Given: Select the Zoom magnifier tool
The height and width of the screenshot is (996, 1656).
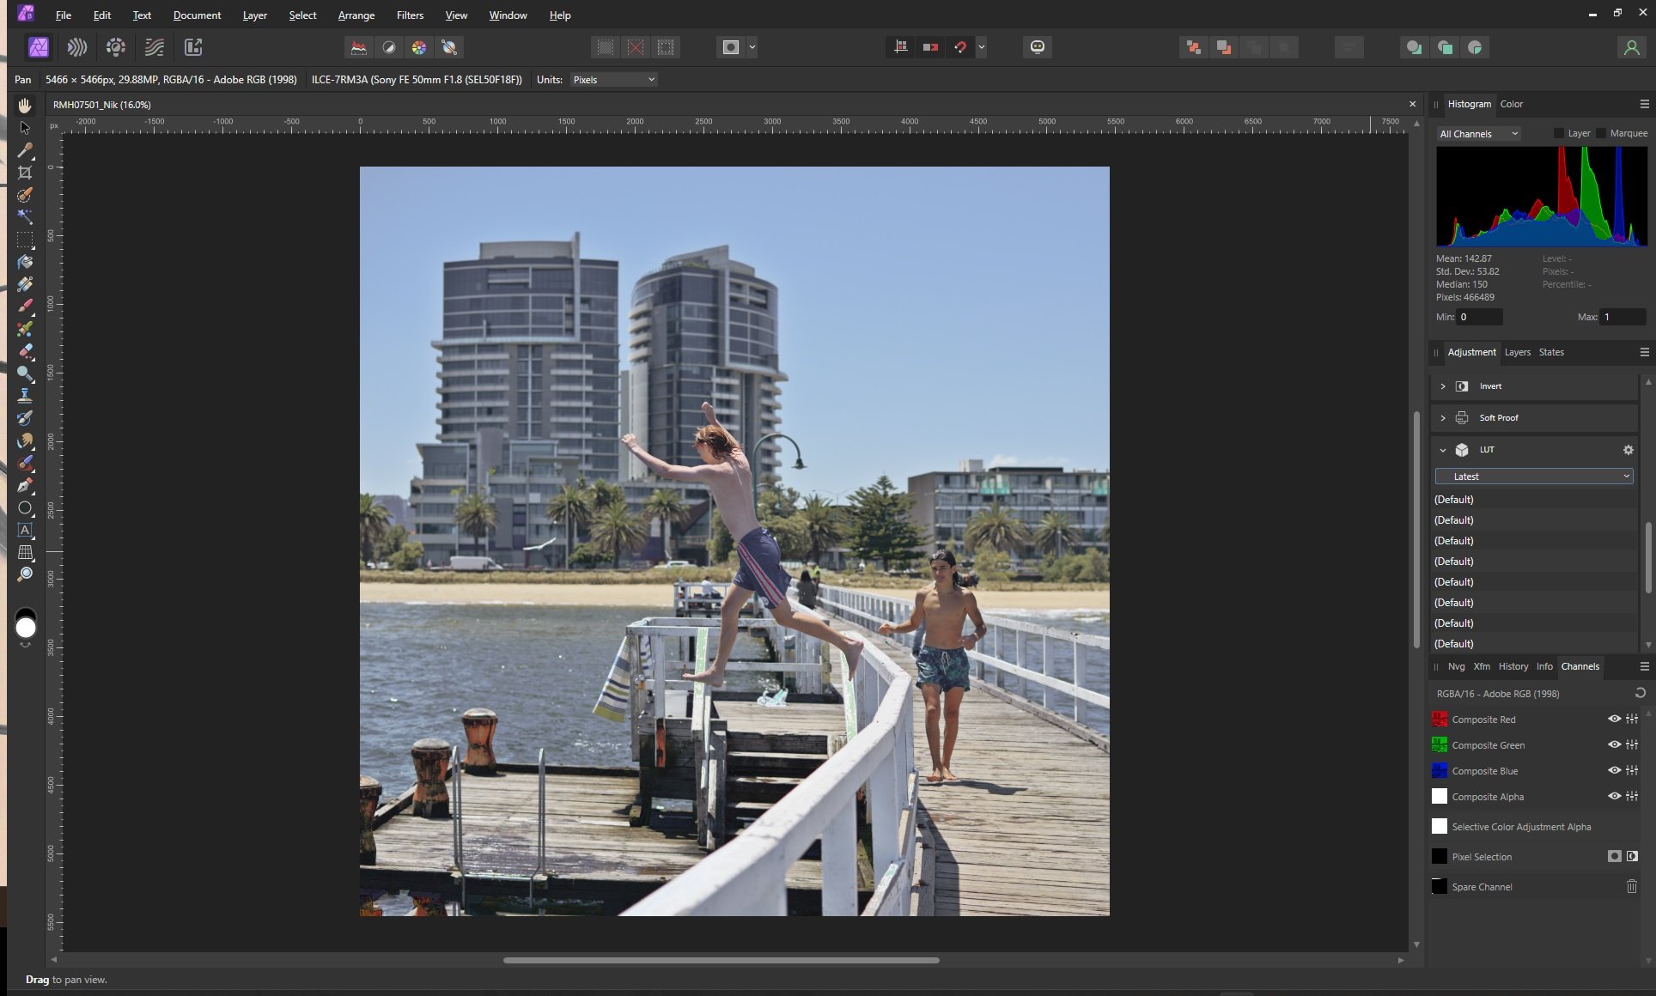Looking at the screenshot, I should [x=25, y=574].
